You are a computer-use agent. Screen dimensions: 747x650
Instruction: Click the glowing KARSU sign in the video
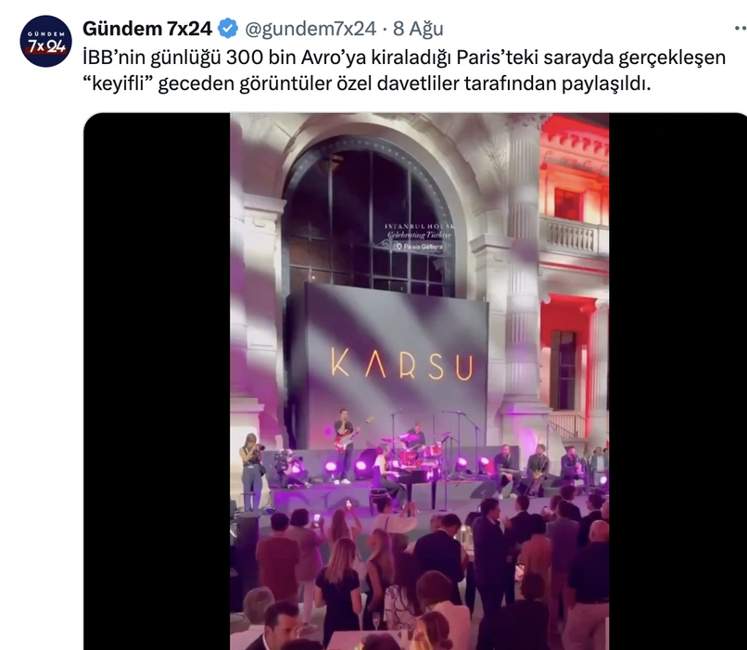(x=402, y=364)
